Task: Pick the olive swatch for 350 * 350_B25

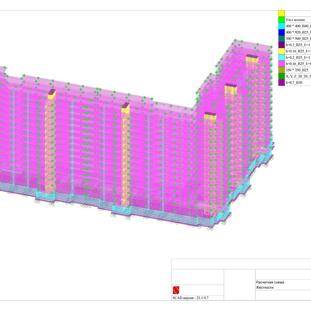Action: pos(281,70)
